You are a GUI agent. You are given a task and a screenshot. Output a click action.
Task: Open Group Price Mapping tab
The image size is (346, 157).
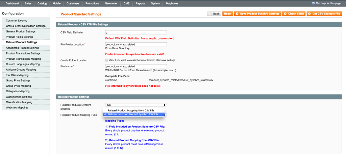coord(26,86)
